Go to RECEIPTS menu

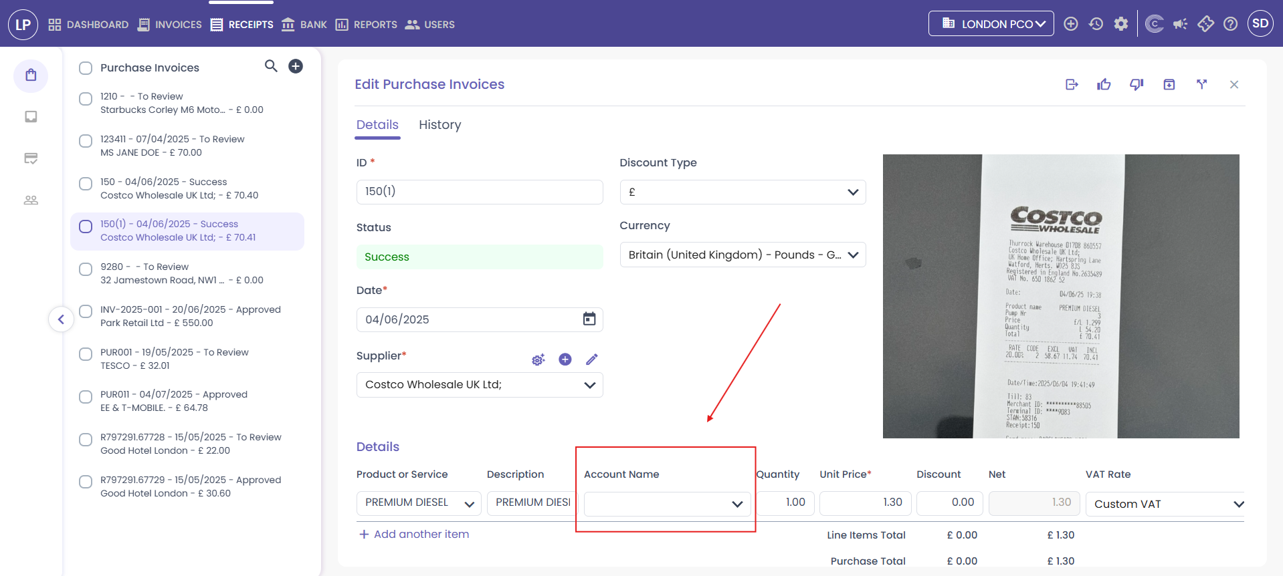pos(241,25)
